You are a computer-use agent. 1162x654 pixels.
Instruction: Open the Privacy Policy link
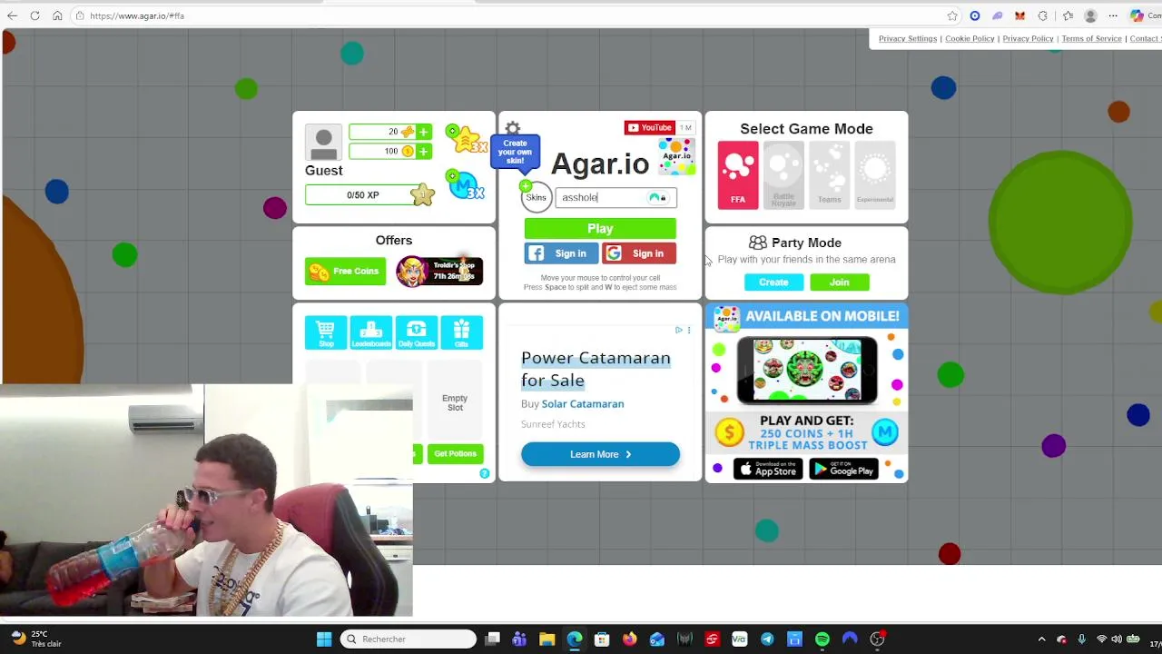pyautogui.click(x=1028, y=39)
